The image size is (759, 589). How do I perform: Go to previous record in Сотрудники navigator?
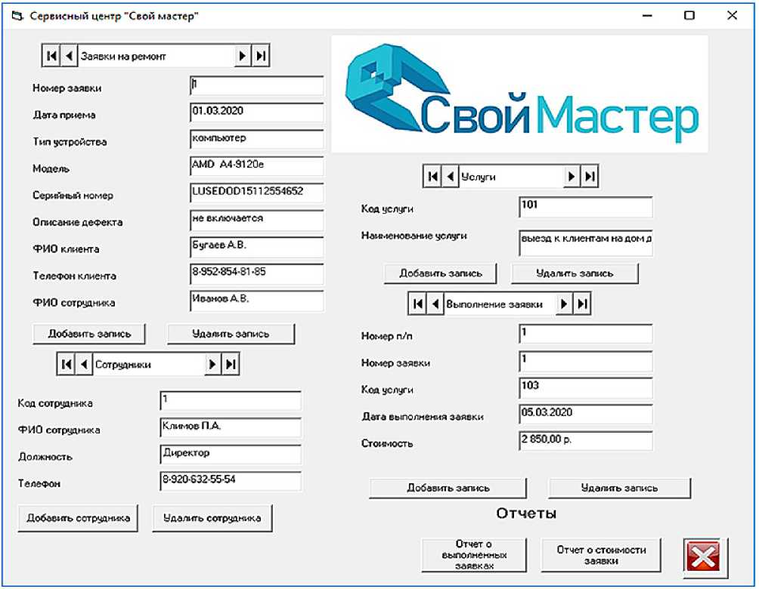[84, 364]
